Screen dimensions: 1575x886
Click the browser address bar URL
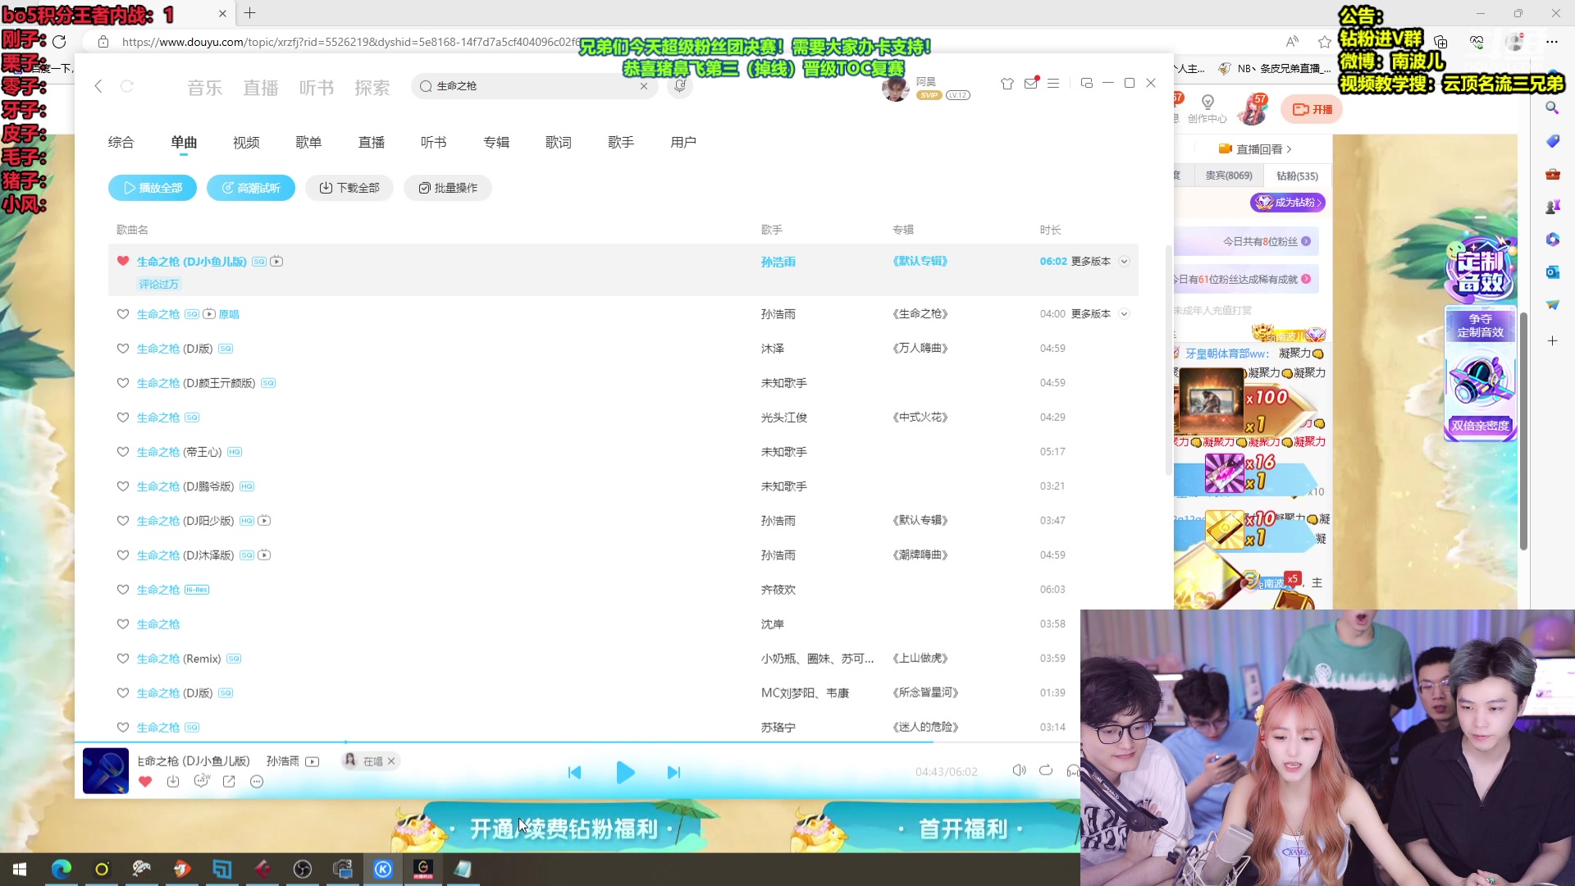pos(351,42)
